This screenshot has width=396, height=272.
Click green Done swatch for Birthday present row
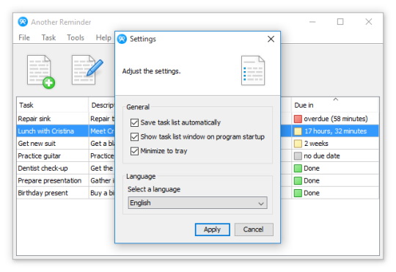(x=298, y=193)
